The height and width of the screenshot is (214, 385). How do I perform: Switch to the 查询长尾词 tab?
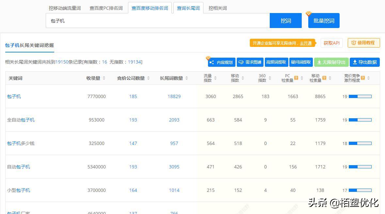tap(189, 8)
